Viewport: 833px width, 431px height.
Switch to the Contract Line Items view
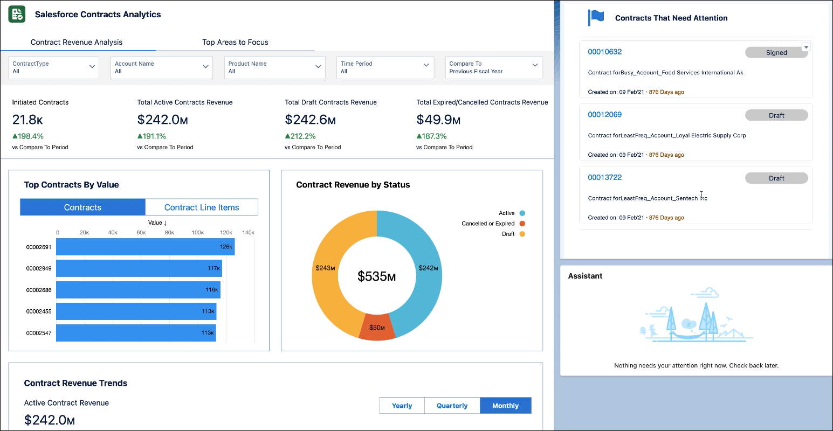(x=201, y=207)
